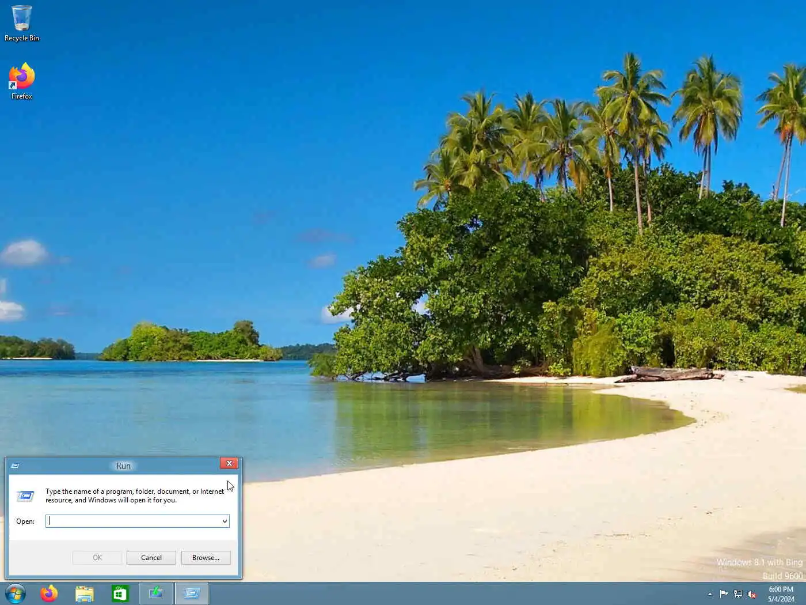Click the Browse... button

206,558
